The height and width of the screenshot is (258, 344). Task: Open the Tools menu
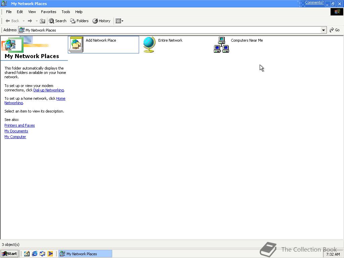(66, 12)
